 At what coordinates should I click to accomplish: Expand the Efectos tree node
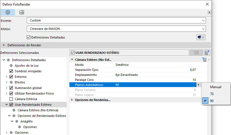tap(6, 82)
